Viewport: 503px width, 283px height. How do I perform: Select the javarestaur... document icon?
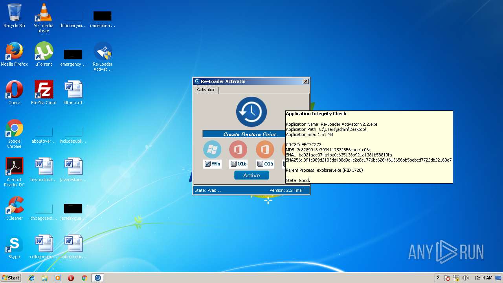(73, 170)
